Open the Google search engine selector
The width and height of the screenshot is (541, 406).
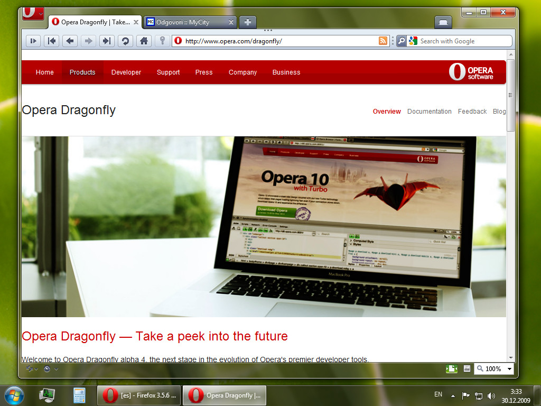tap(413, 41)
